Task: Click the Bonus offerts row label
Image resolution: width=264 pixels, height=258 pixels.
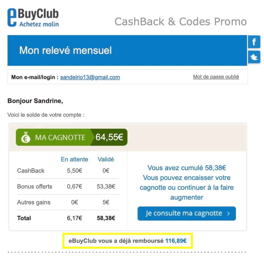Action: [35, 186]
